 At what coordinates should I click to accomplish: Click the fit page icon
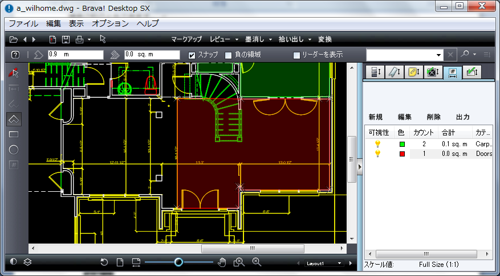pos(120,262)
